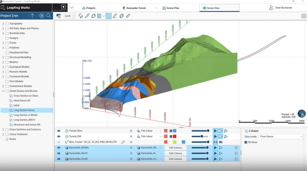Open the Slice mode From Scene dropdown
The height and width of the screenshot is (171, 307).
click(281, 137)
